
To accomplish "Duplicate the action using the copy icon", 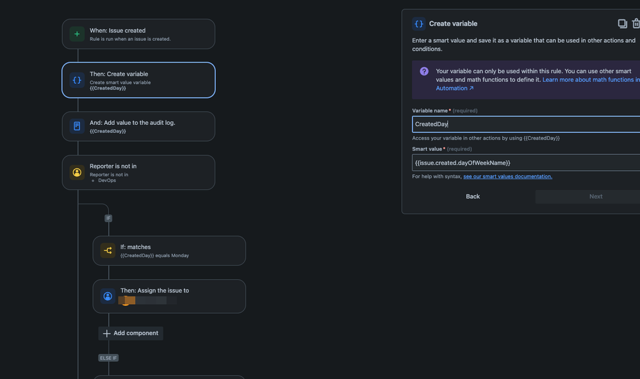I will [622, 22].
